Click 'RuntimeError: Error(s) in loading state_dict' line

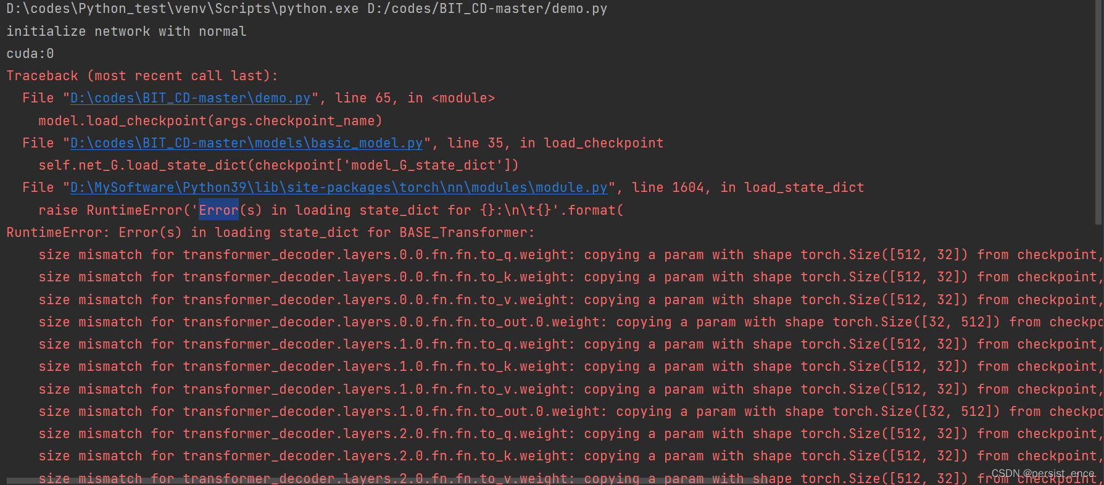(271, 233)
